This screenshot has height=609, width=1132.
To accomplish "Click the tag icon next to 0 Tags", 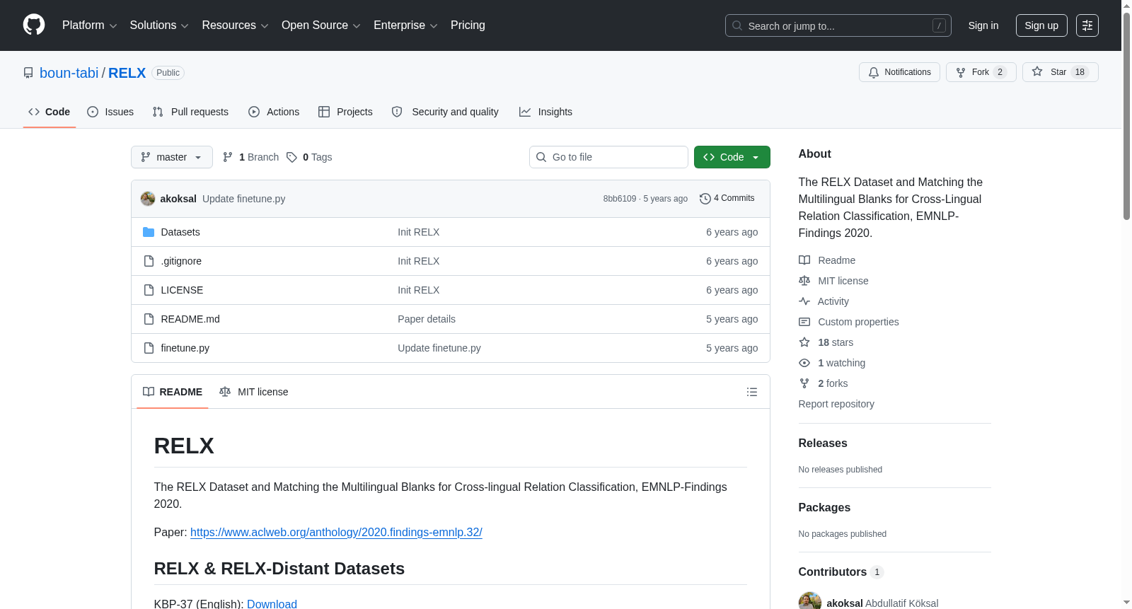I will coord(291,157).
